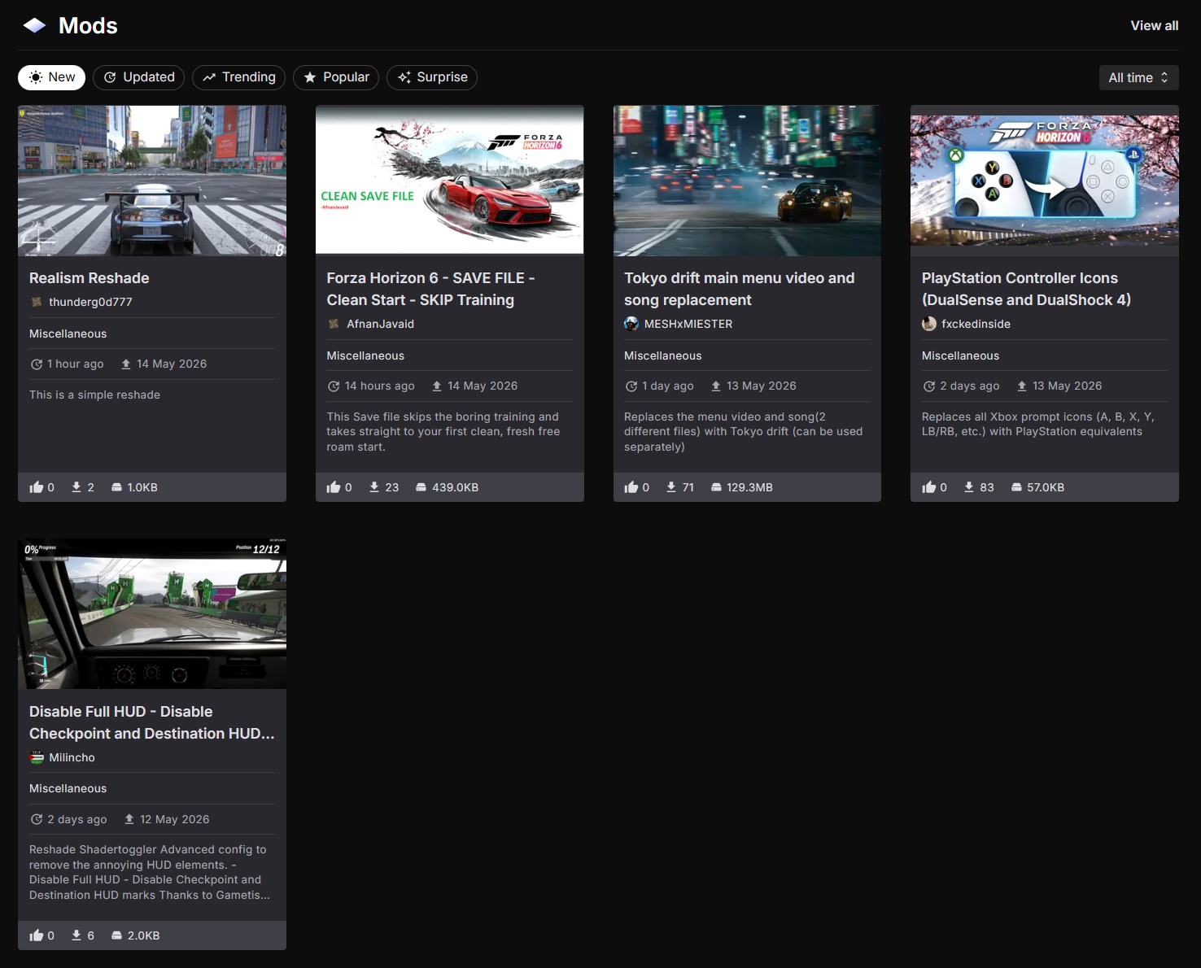This screenshot has height=968, width=1201.
Task: Open the View all mods link
Action: [x=1155, y=26]
